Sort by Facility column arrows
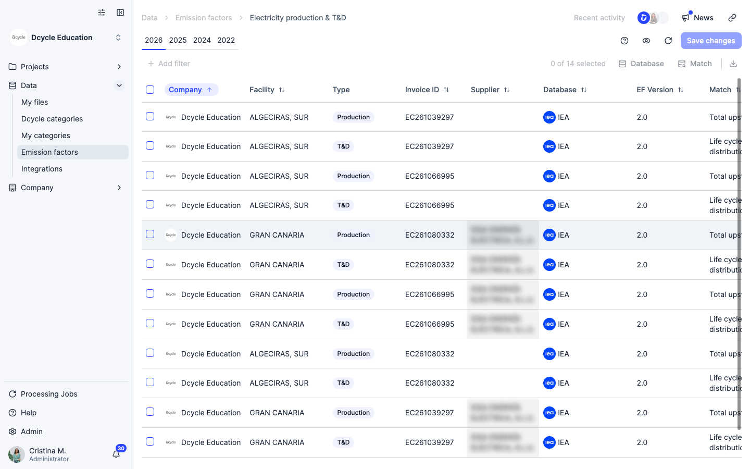The width and height of the screenshot is (750, 469). point(282,90)
